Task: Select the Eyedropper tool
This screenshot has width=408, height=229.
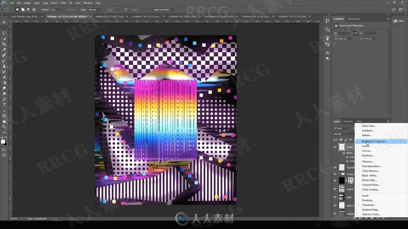Action: pyautogui.click(x=4, y=50)
